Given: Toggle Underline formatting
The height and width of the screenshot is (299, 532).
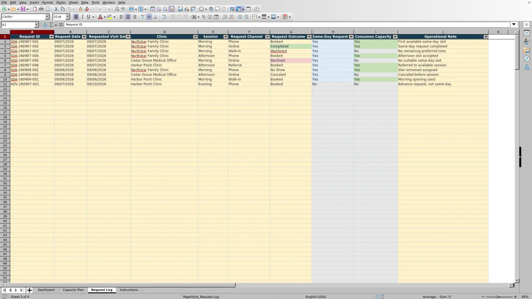Looking at the screenshot, I should click(88, 17).
